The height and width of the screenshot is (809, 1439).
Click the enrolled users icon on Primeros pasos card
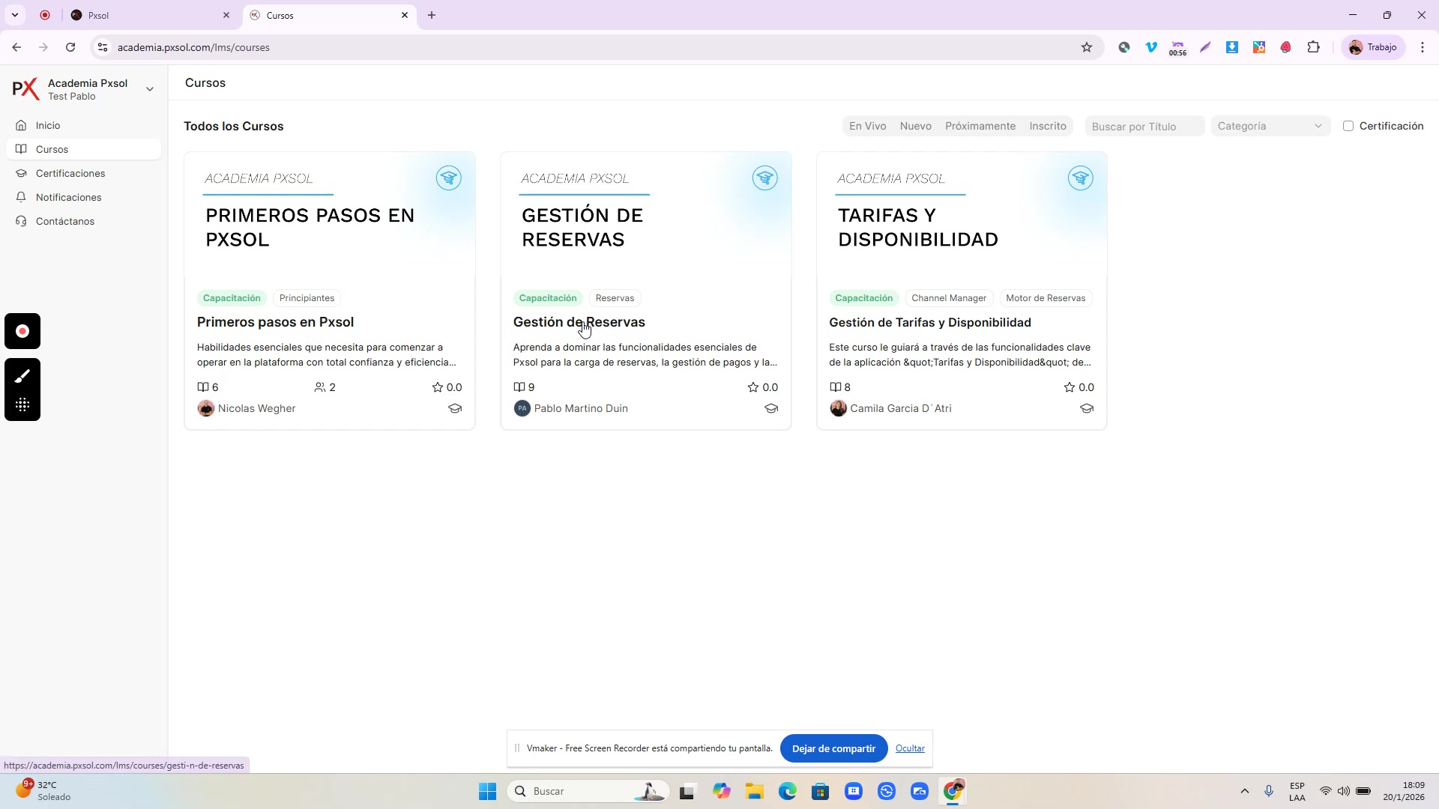point(320,387)
